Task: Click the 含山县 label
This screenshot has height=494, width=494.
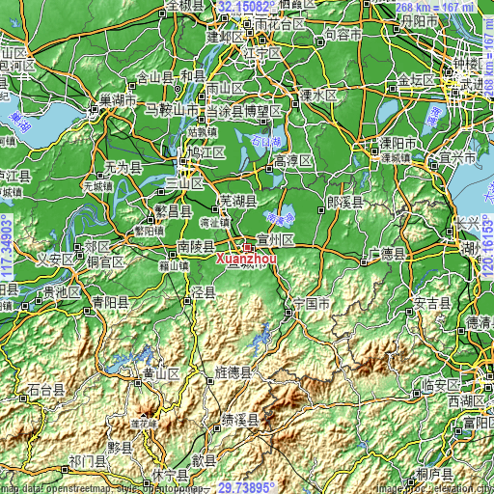Action: coord(155,77)
